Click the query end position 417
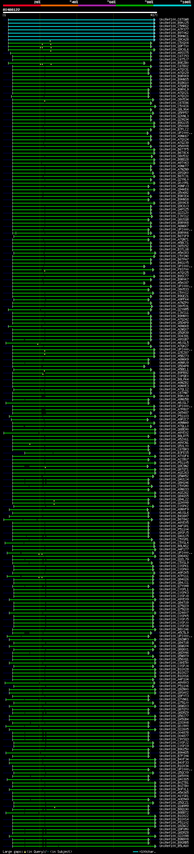Screen dimensions: 194x854 153,15
